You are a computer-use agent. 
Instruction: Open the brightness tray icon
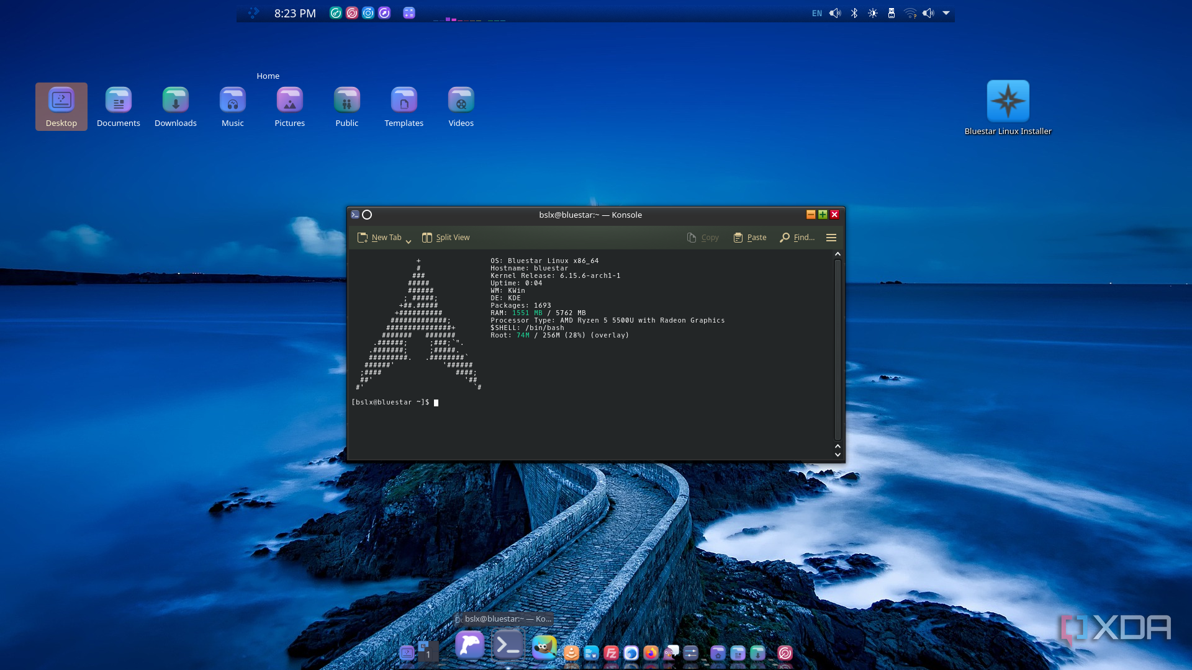tap(873, 13)
